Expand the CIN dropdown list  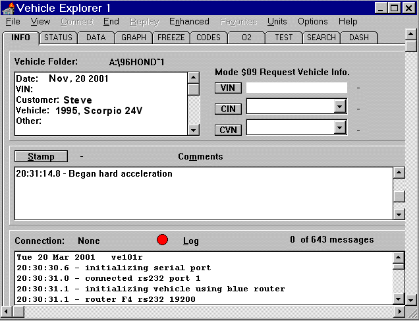tap(340, 107)
